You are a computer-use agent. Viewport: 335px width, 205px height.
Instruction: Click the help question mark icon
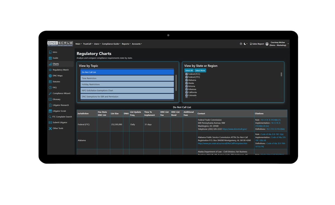(241, 44)
